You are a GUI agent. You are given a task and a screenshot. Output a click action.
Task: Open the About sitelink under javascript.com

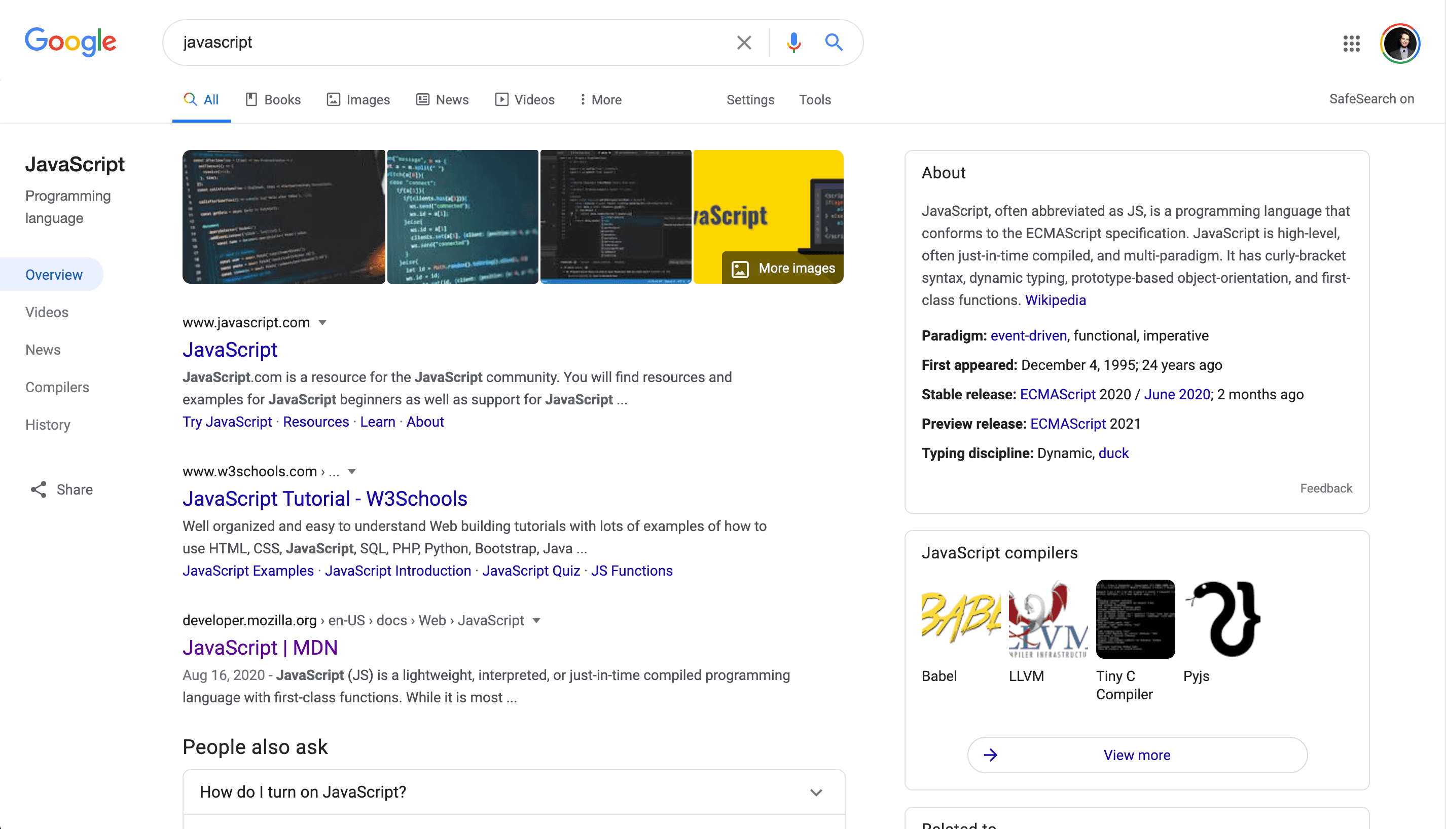[x=425, y=422]
